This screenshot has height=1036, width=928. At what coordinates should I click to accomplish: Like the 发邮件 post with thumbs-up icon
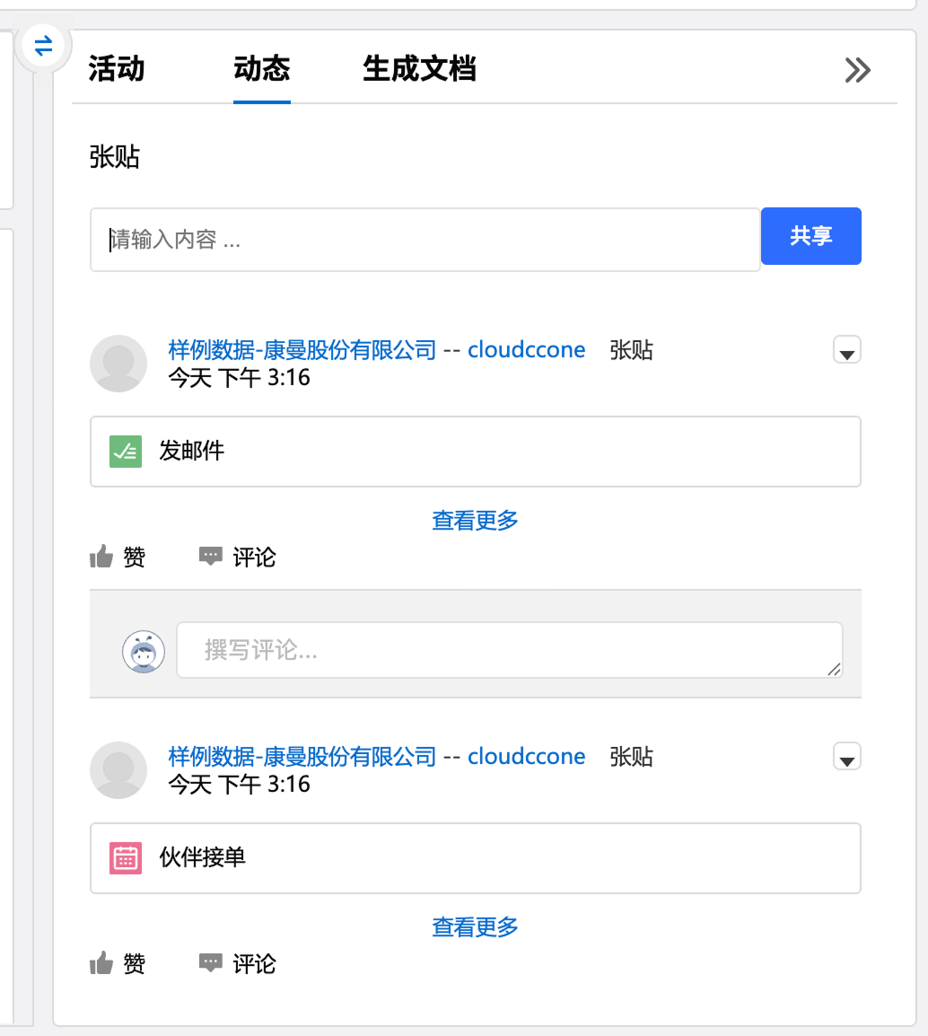(102, 558)
